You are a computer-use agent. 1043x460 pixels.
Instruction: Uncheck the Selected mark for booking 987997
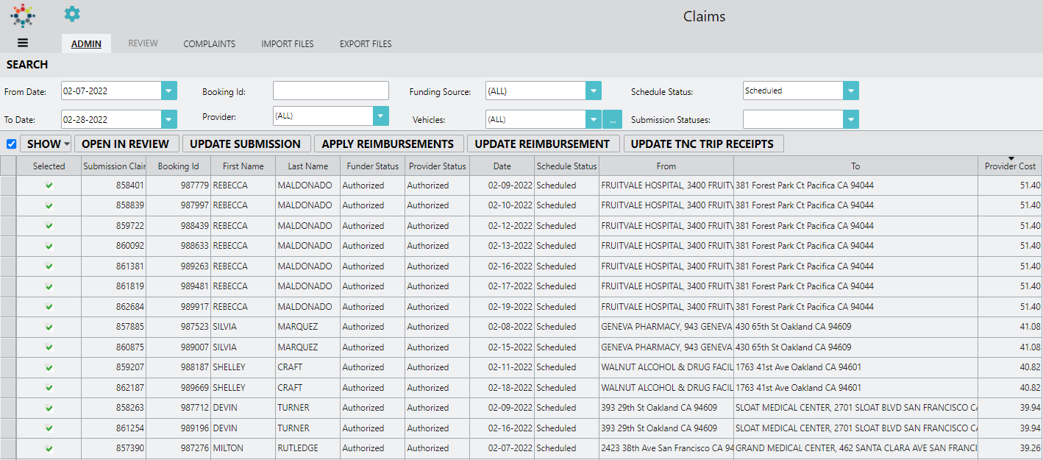click(49, 205)
